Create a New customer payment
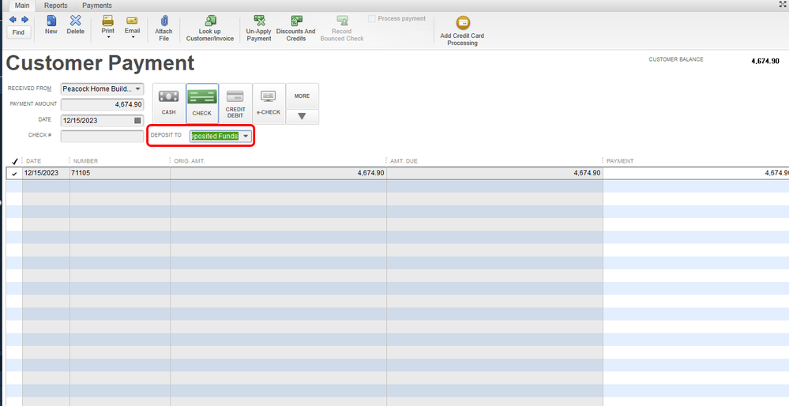This screenshot has height=406, width=789. pos(51,24)
